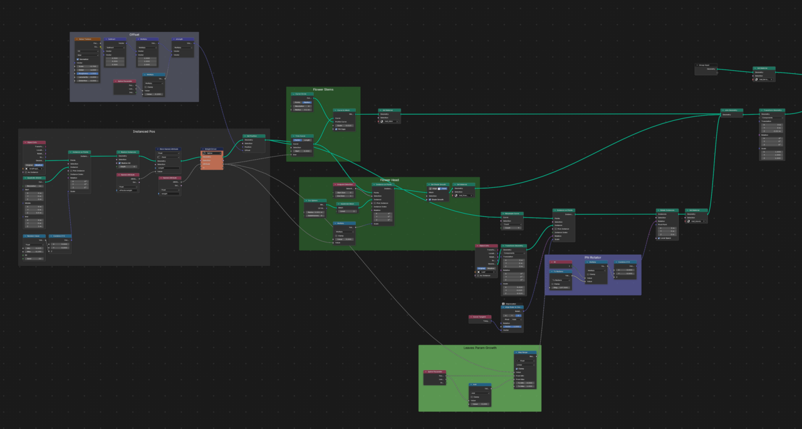Toggle Realize All checkbox in Realize Instances

[120, 163]
